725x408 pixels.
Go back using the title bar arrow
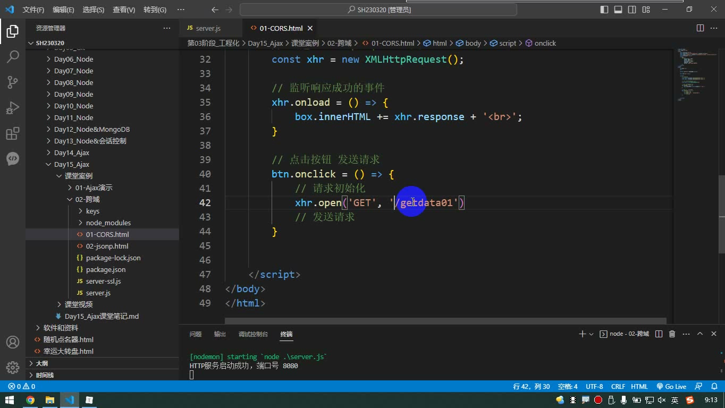point(215,10)
